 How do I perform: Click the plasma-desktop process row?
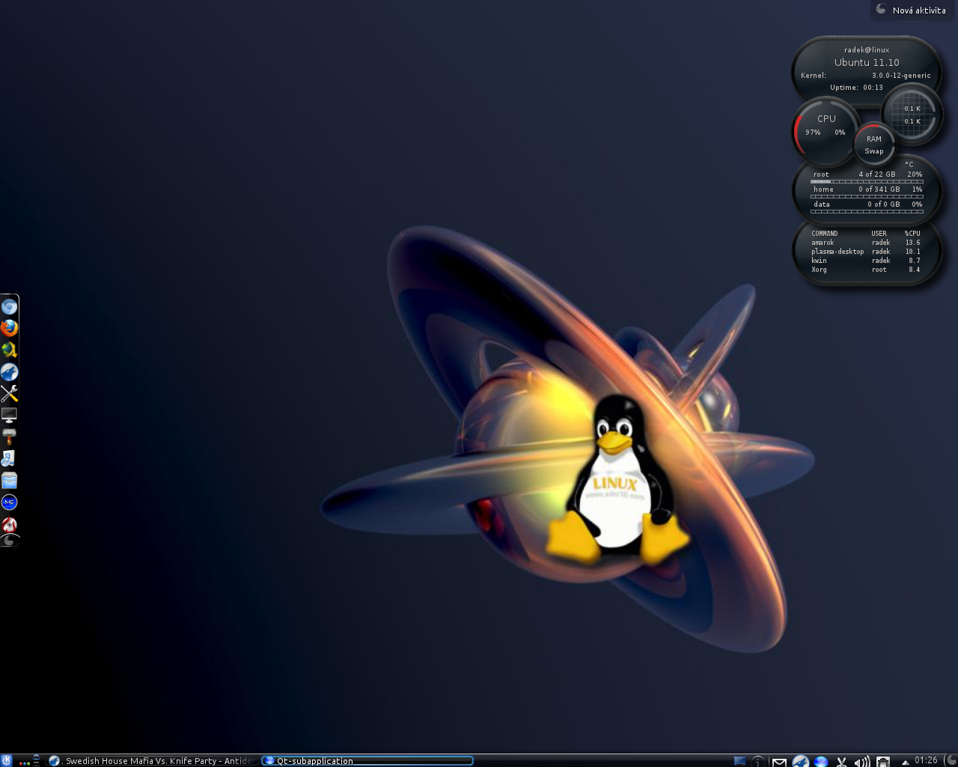[x=866, y=252]
